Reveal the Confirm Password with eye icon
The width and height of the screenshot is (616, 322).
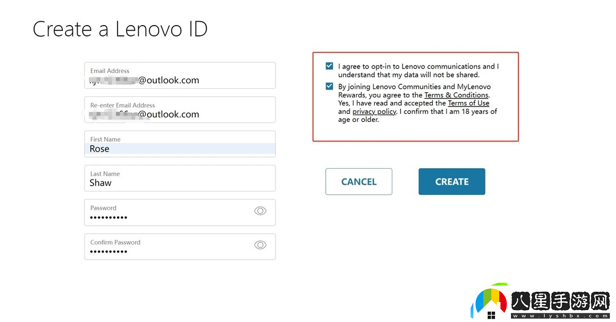[x=260, y=245]
